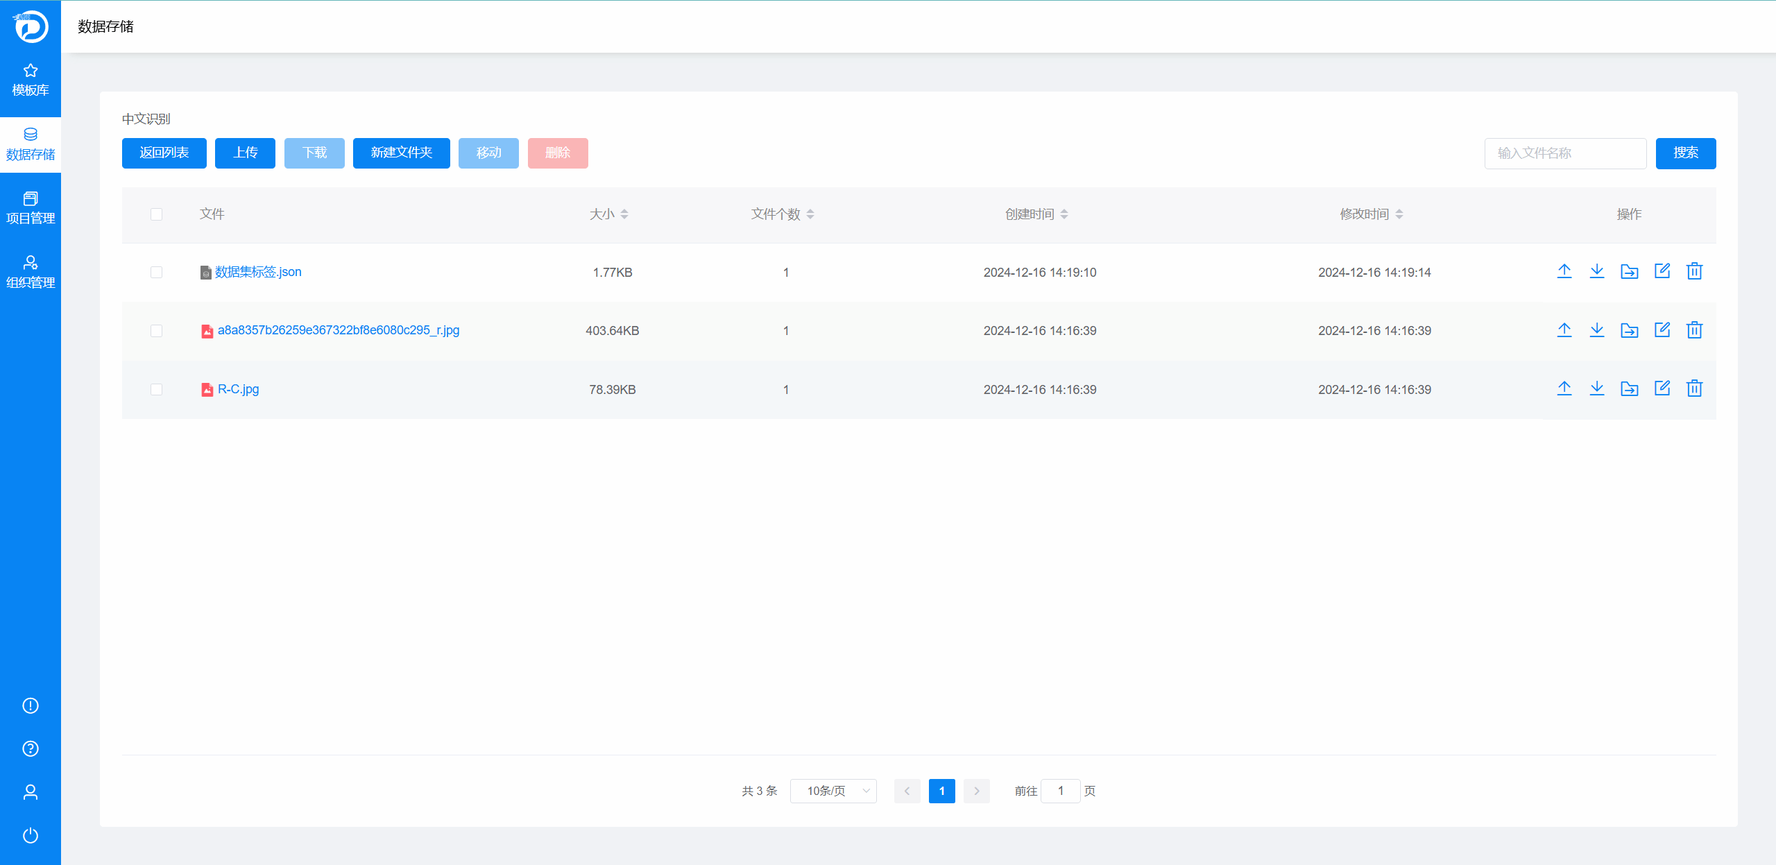Click download icon for R-C.jpg row
The width and height of the screenshot is (1776, 865).
click(x=1597, y=388)
